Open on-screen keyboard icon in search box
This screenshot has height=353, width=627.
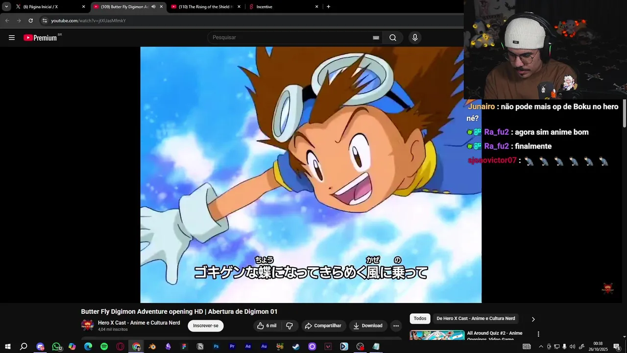(376, 38)
